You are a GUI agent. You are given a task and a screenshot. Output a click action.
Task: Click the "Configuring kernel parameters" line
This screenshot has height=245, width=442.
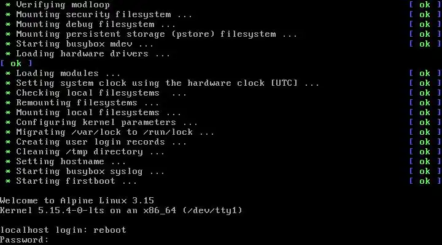pos(104,123)
